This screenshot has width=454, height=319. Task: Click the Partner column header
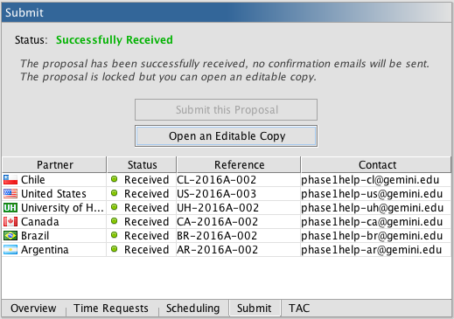coord(54,165)
